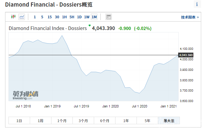The width and height of the screenshot is (206, 132).
Task: Select the area line chart icon
Action: (22, 17)
